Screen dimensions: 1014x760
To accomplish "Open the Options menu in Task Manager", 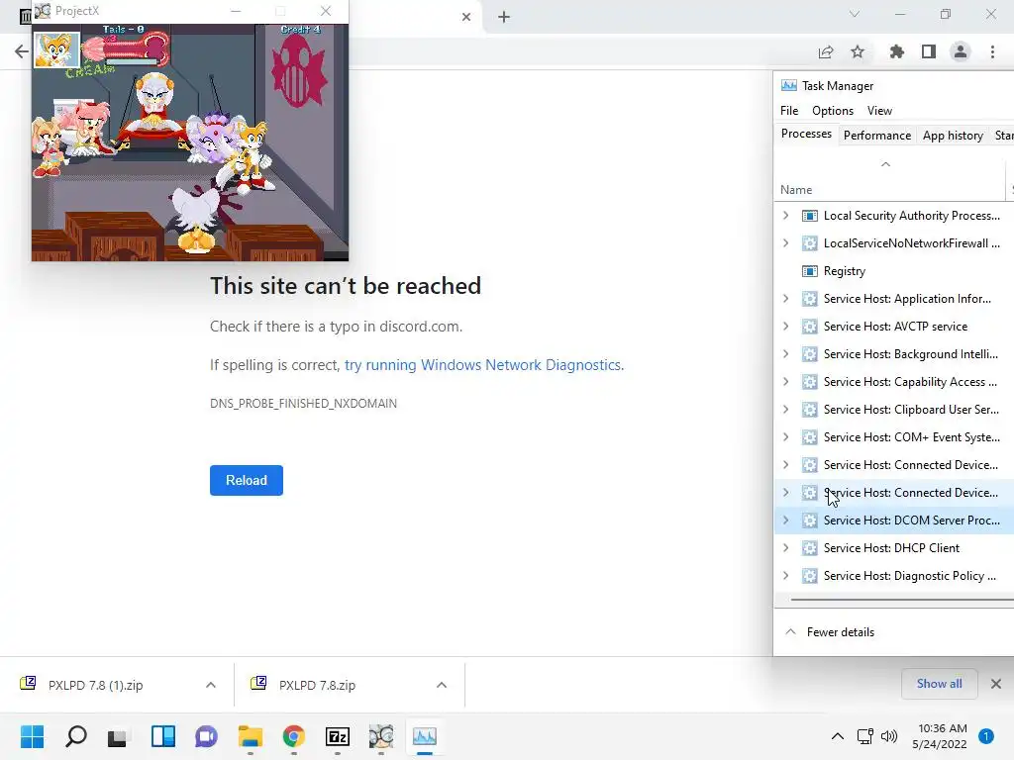I will tap(832, 111).
